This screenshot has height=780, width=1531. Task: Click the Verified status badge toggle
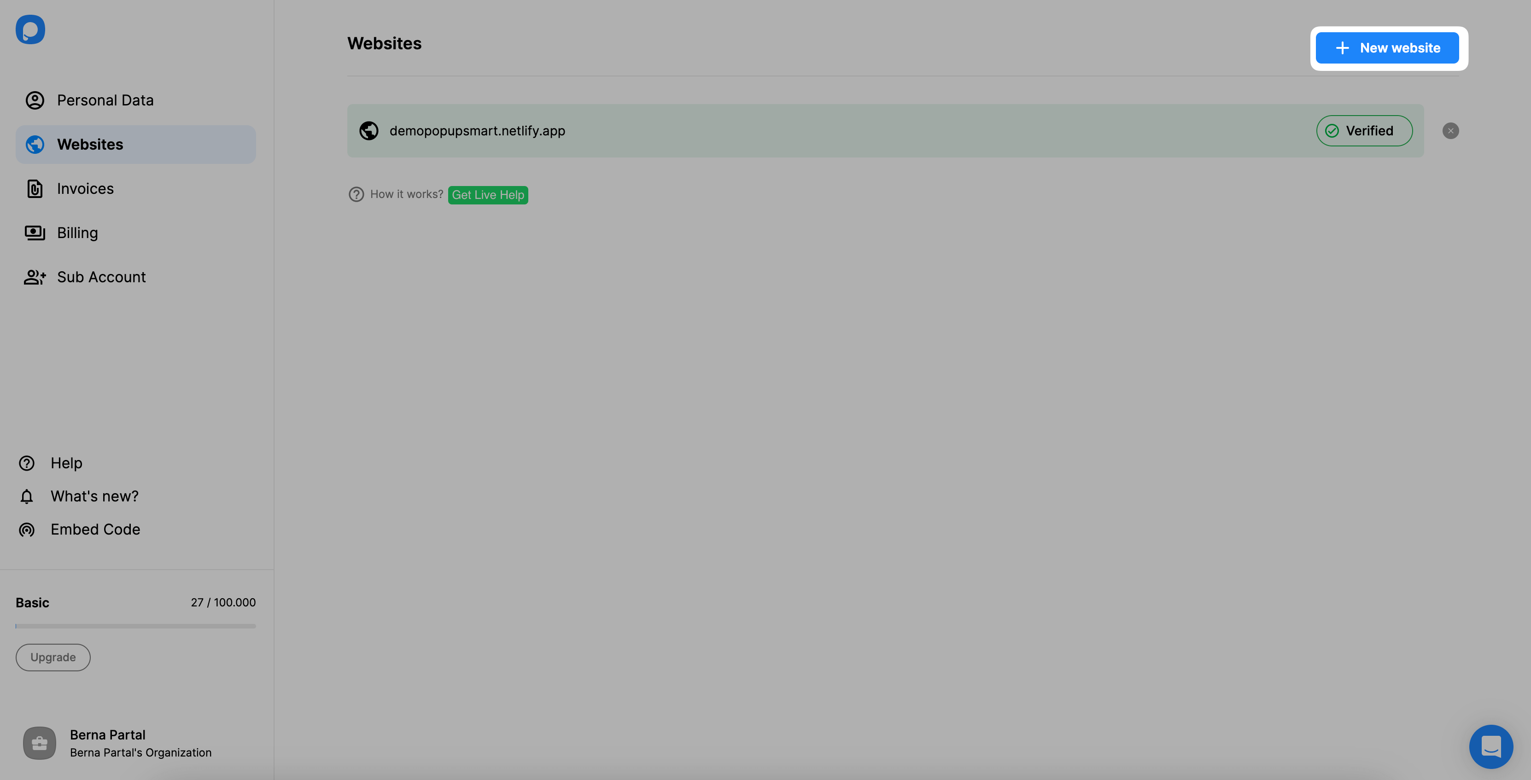tap(1365, 130)
